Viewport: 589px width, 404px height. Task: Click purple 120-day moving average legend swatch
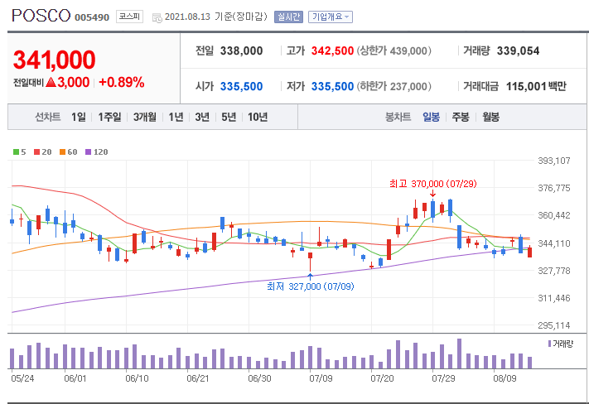click(89, 152)
